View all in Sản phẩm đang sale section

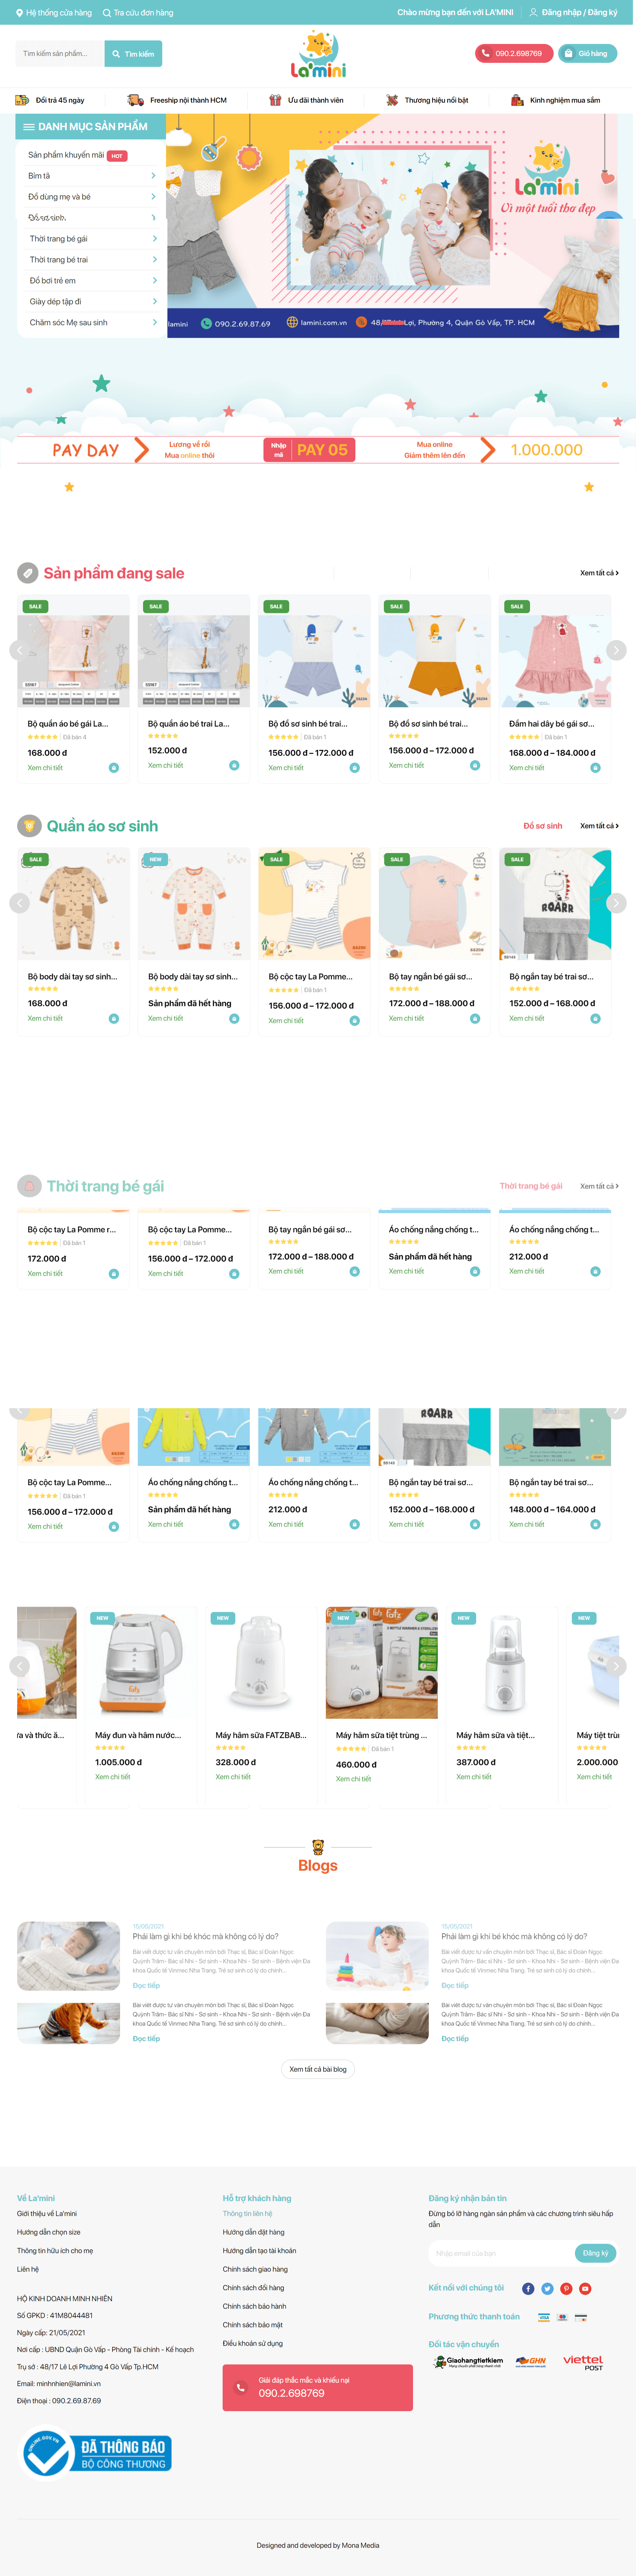click(x=599, y=573)
